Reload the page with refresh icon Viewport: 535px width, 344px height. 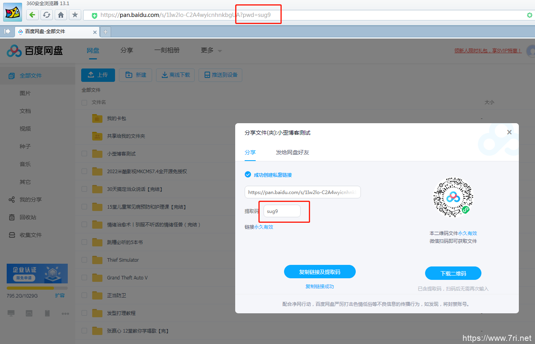point(46,15)
